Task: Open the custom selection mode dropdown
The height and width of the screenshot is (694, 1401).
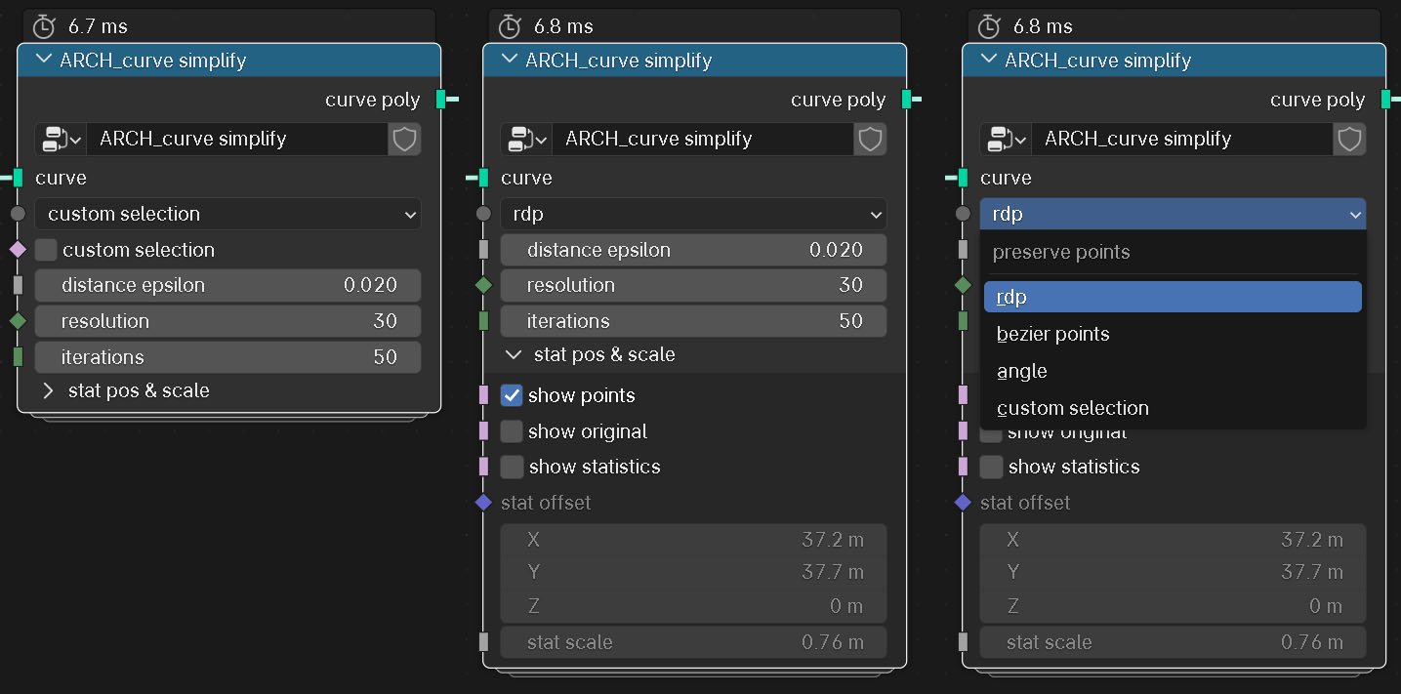Action: 227,214
